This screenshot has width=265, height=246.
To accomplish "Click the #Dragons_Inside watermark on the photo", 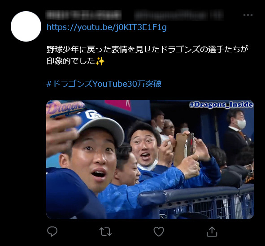I will [221, 105].
